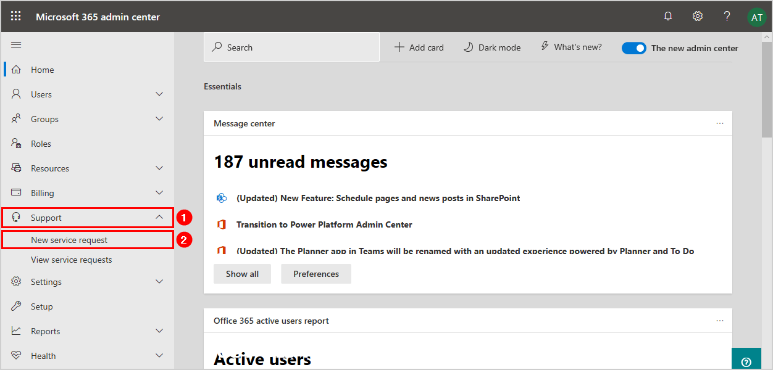
Task: Expand the Resources chevron
Action: pyautogui.click(x=159, y=168)
